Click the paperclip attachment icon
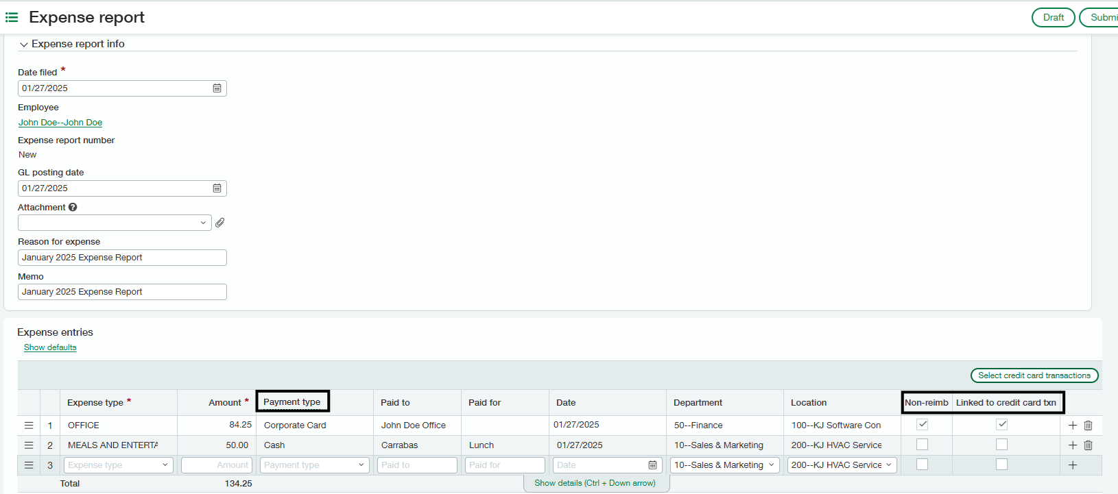 click(220, 223)
